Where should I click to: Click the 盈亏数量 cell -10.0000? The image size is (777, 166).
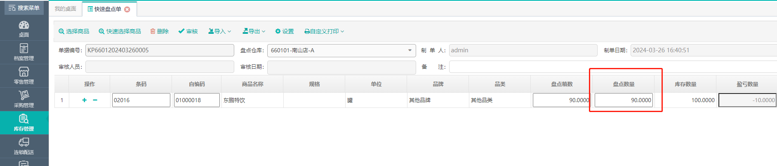pyautogui.click(x=748, y=100)
